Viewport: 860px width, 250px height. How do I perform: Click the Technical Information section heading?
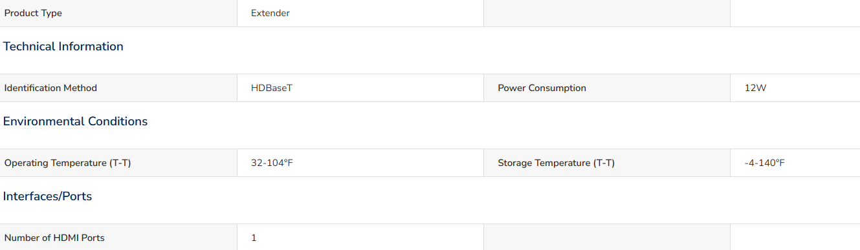(63, 47)
